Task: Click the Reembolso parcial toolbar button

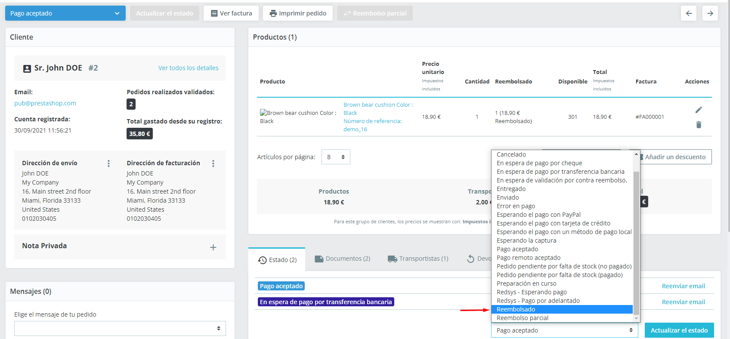Action: tap(375, 13)
